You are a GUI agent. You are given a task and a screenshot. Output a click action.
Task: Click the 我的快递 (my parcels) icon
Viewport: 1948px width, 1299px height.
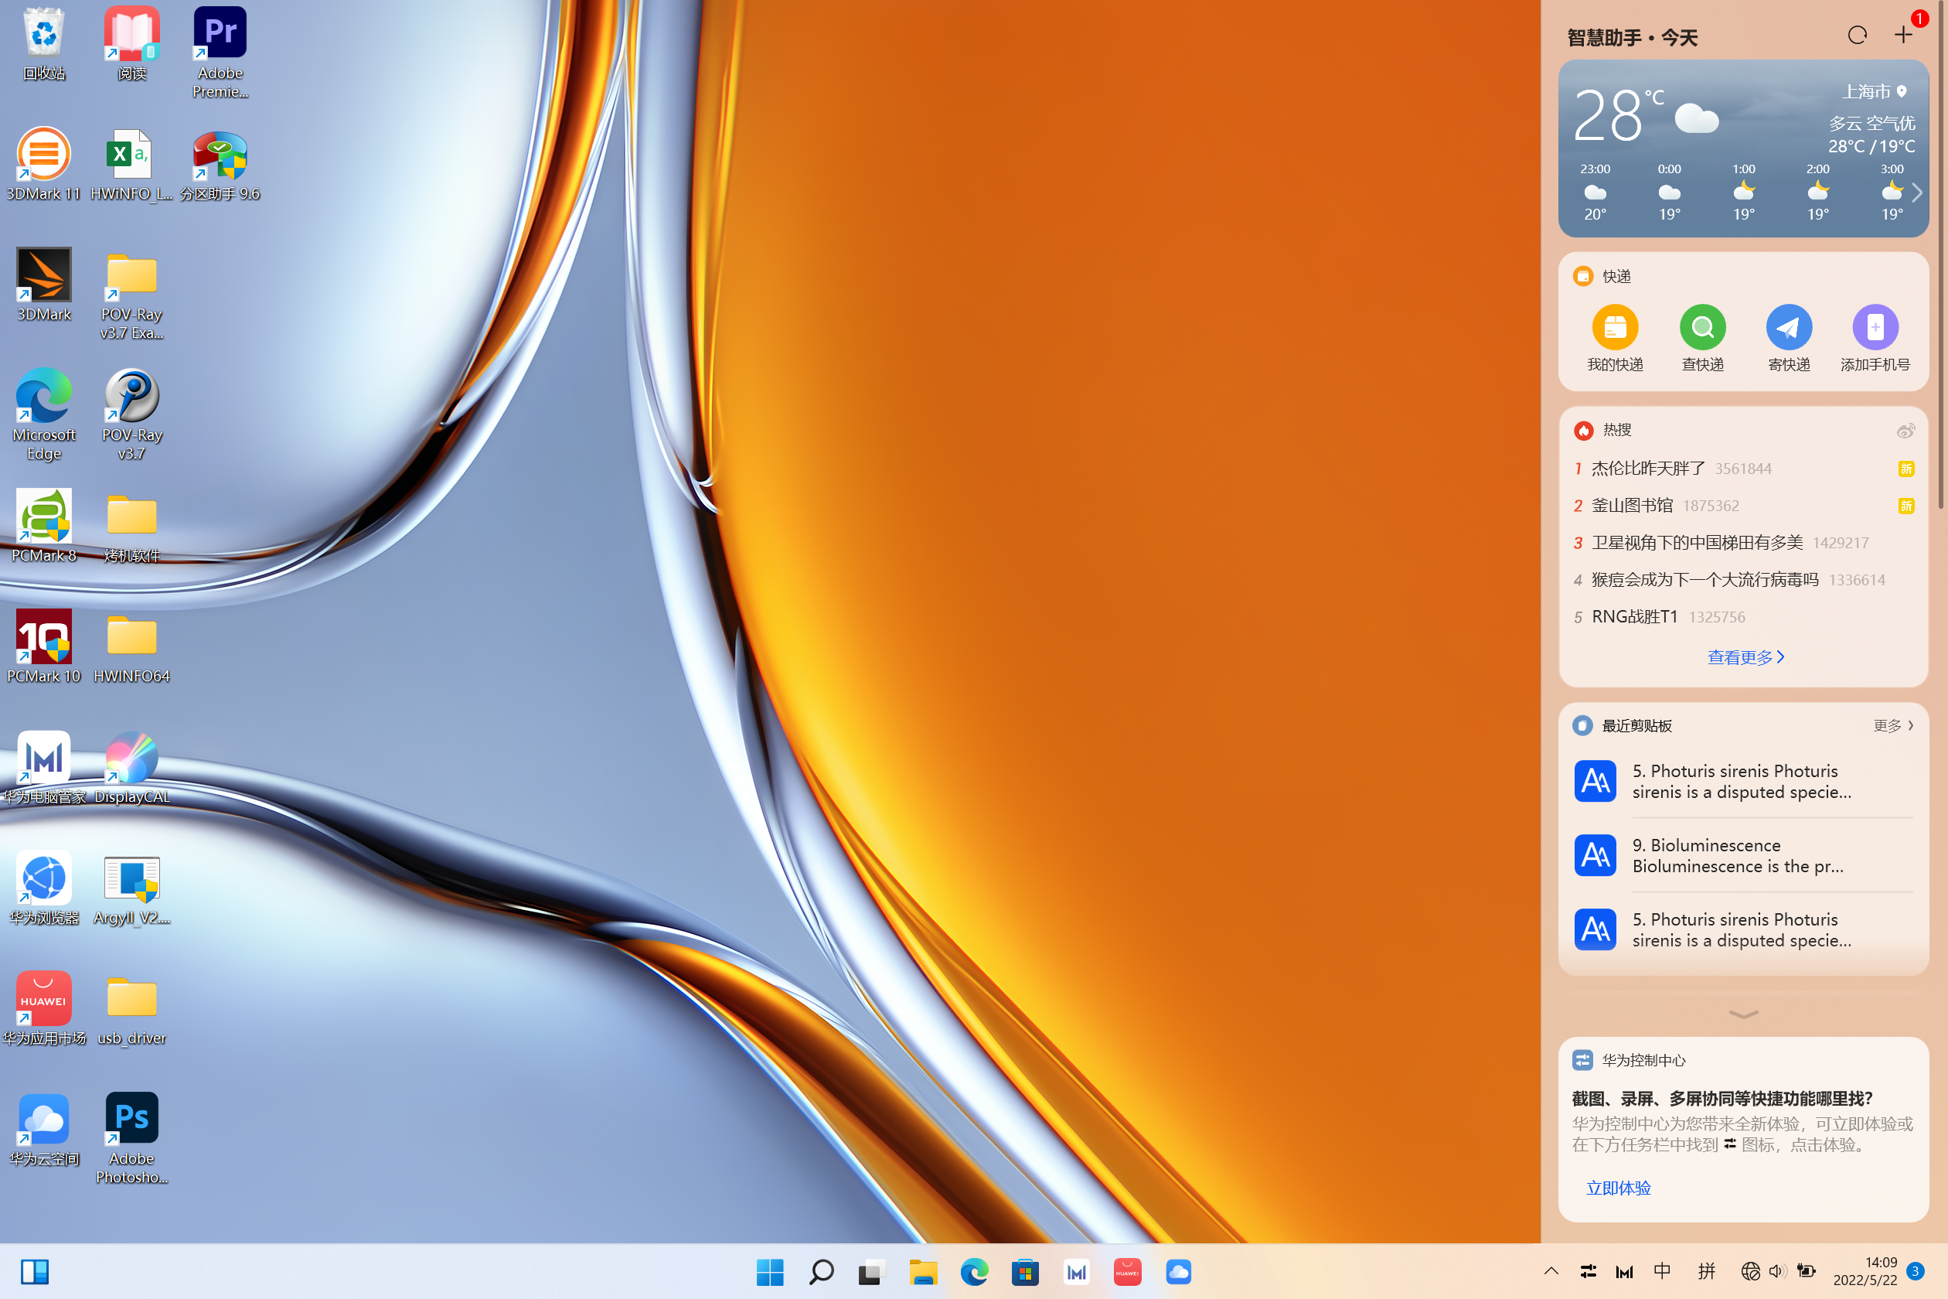pyautogui.click(x=1614, y=327)
